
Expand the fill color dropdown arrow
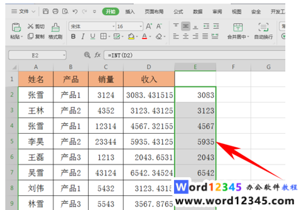[137, 37]
